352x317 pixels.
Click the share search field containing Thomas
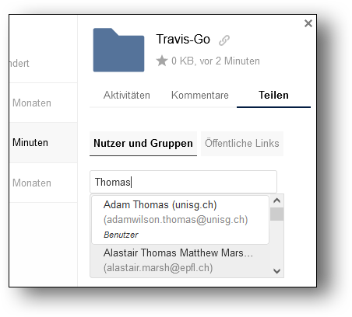coord(183,182)
